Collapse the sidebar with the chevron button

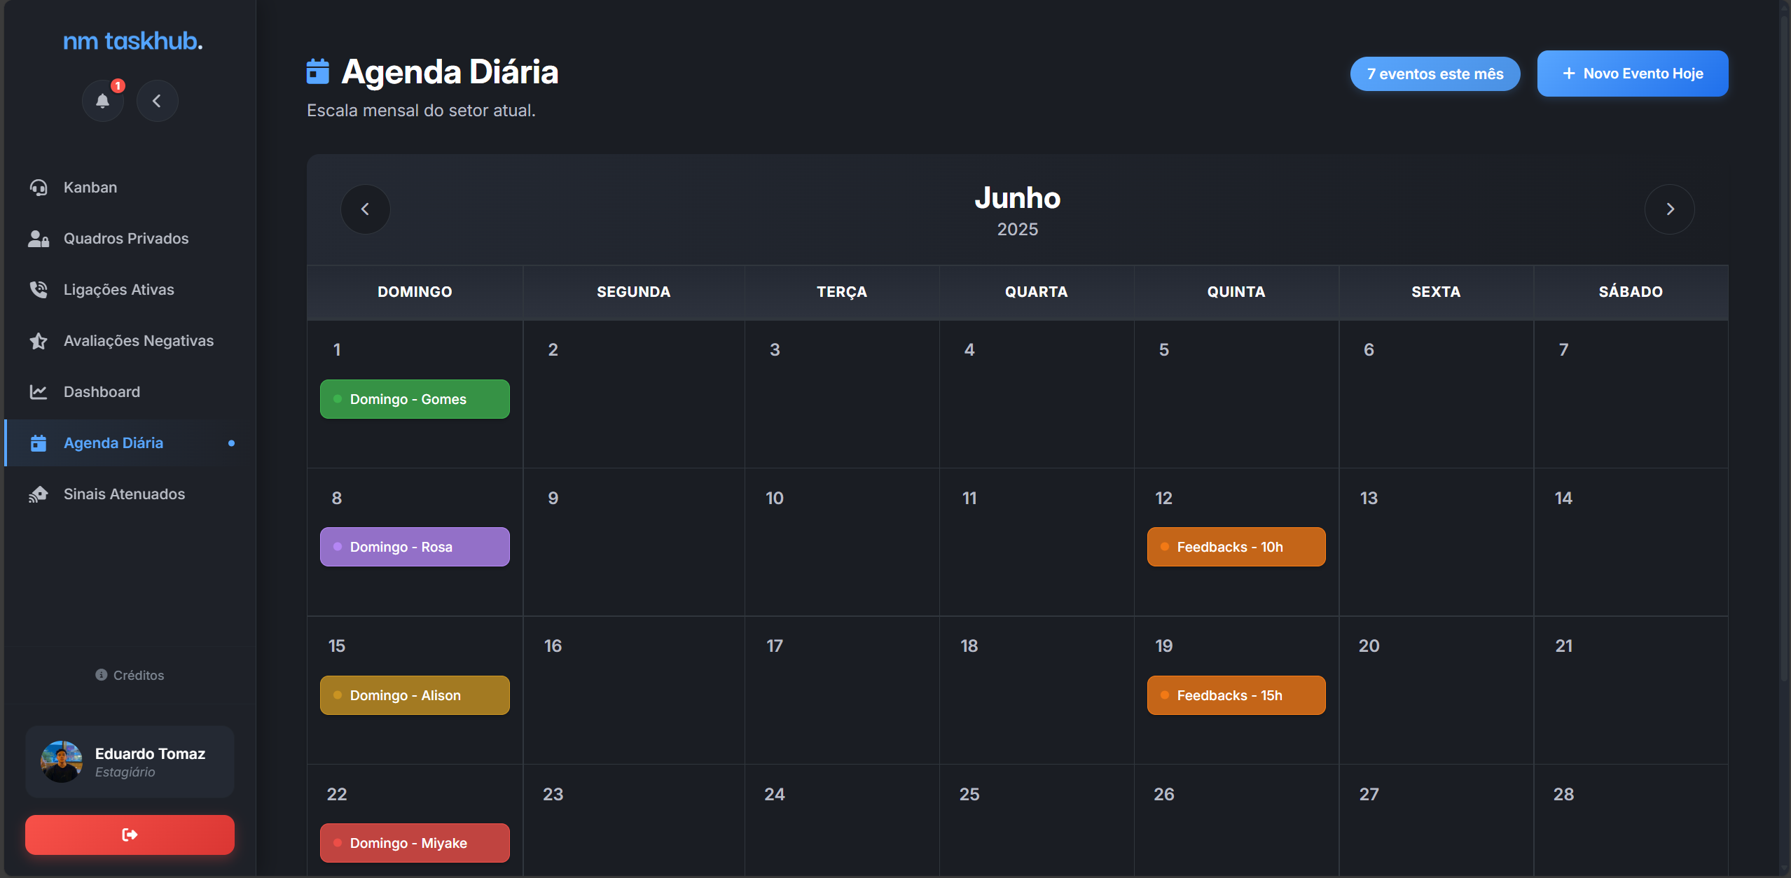(x=157, y=101)
